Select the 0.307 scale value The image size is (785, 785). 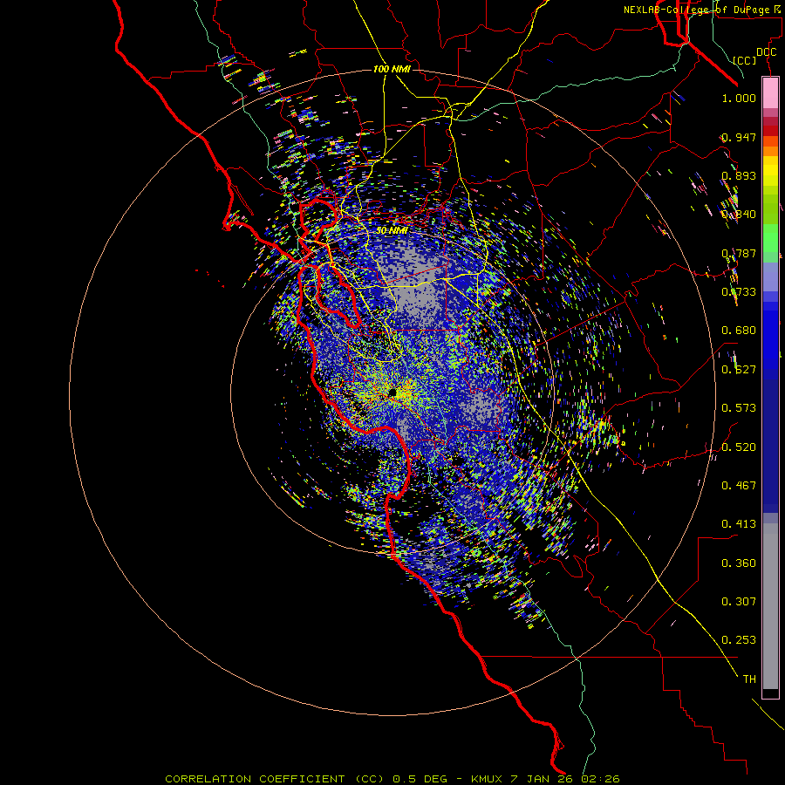[739, 602]
